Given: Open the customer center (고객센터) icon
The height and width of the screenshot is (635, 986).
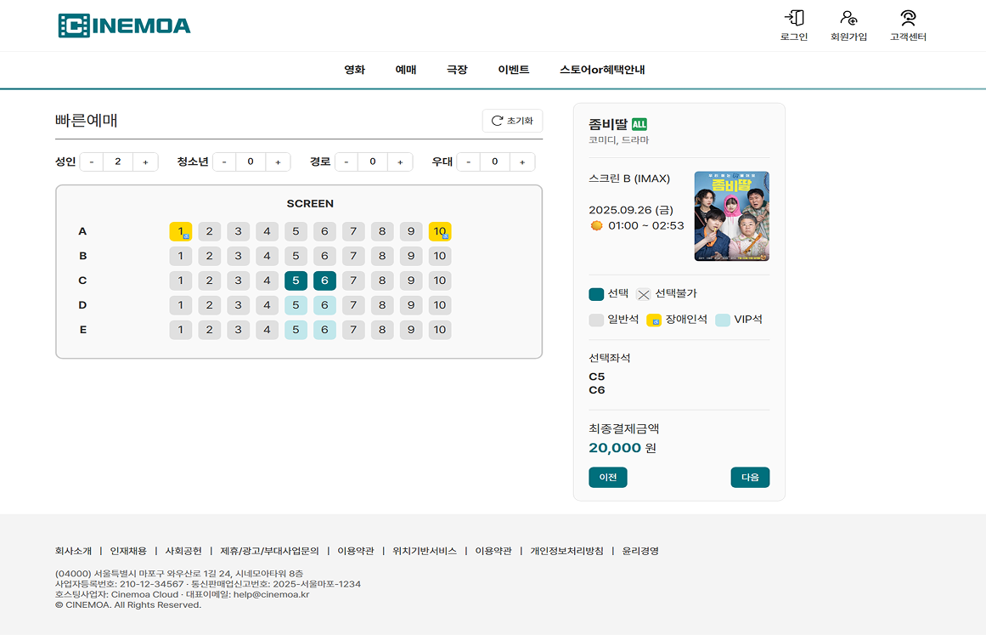Looking at the screenshot, I should (908, 19).
